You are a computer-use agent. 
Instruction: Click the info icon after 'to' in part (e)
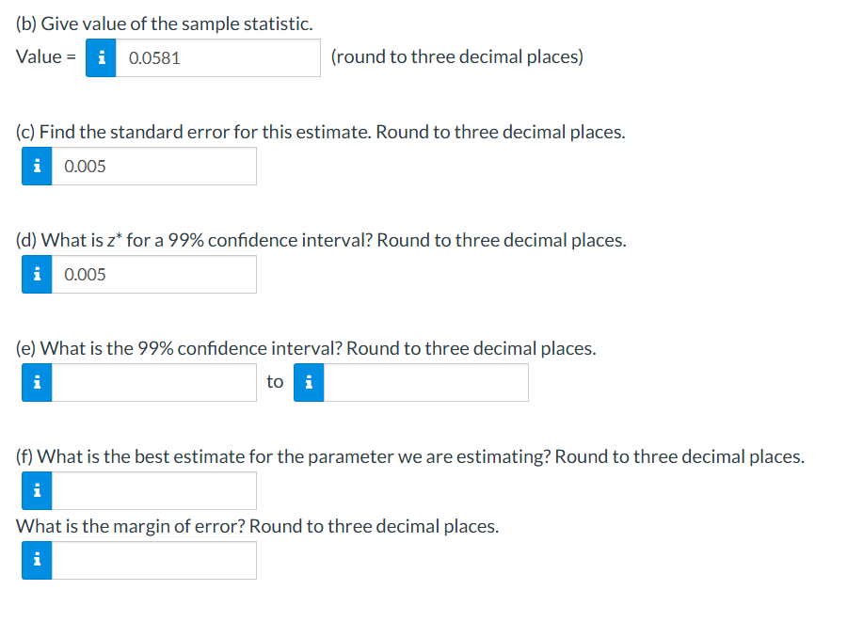(x=308, y=382)
